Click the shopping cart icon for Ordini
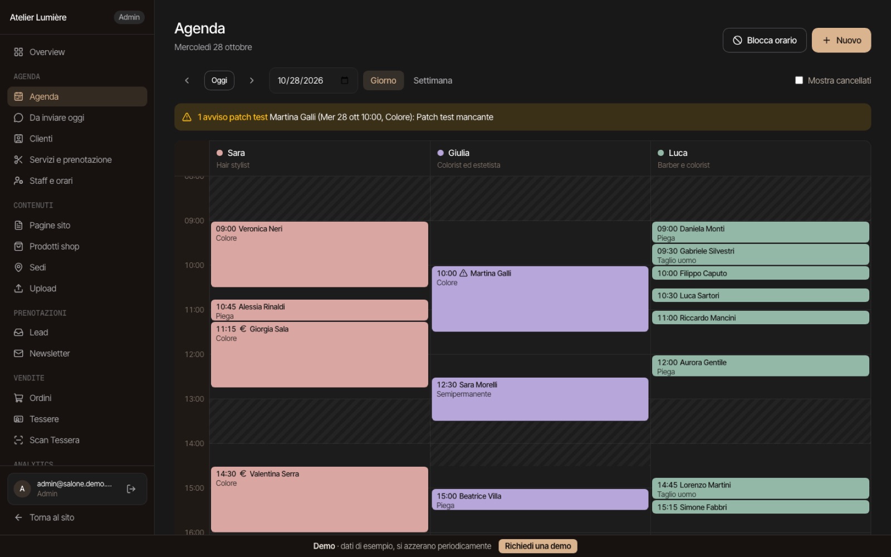The image size is (891, 557). [18, 398]
